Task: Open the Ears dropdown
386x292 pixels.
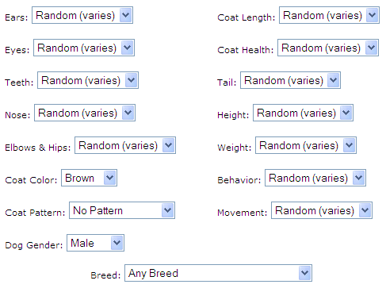Action: [82, 15]
